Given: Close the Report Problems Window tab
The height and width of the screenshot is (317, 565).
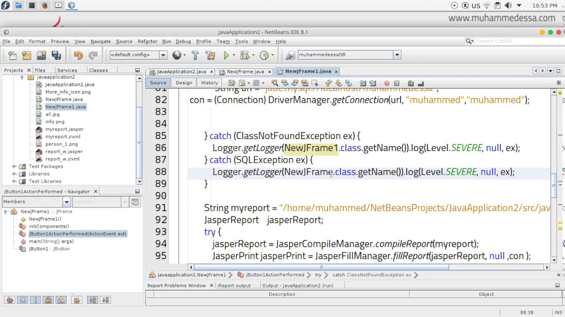Looking at the screenshot, I should 211,286.
